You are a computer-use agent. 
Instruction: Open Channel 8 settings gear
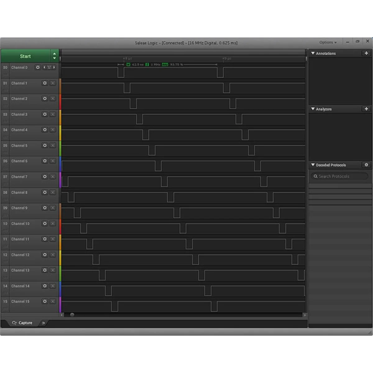45,192
